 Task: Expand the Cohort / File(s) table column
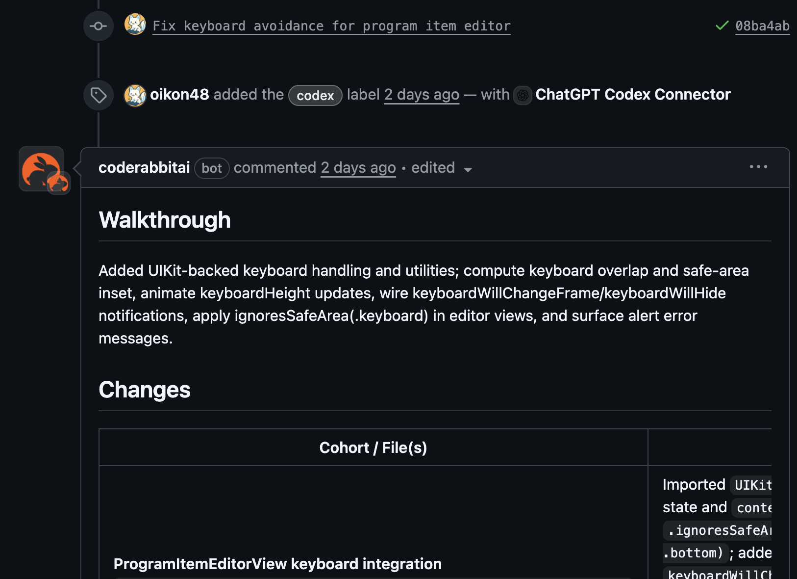pos(373,447)
